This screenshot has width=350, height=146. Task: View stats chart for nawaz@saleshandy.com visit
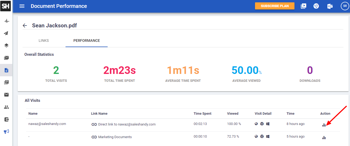pos(324,125)
